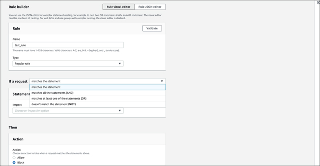Choose 'doesn't match the statement (NOT)' option

53,104
